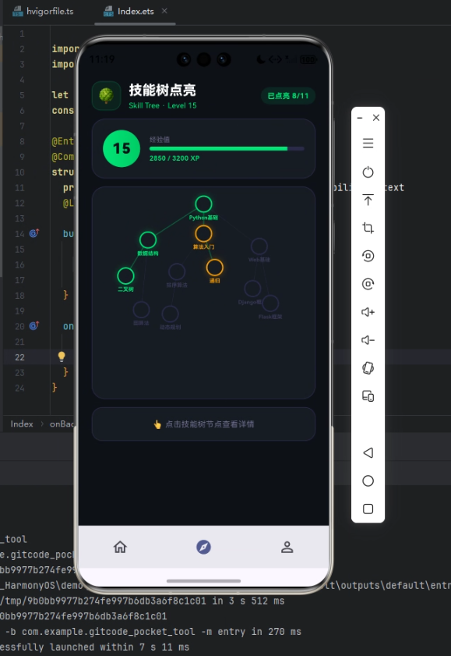The image size is (451, 656).
Task: Click line number 10 in the gutter
Action: (19, 172)
